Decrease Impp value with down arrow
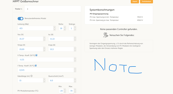 [x=75, y=50]
